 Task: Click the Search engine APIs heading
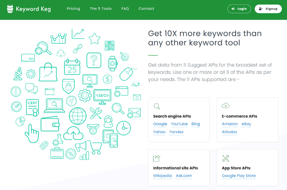coord(172,116)
